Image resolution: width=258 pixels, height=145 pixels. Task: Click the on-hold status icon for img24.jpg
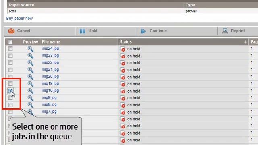tap(122, 49)
